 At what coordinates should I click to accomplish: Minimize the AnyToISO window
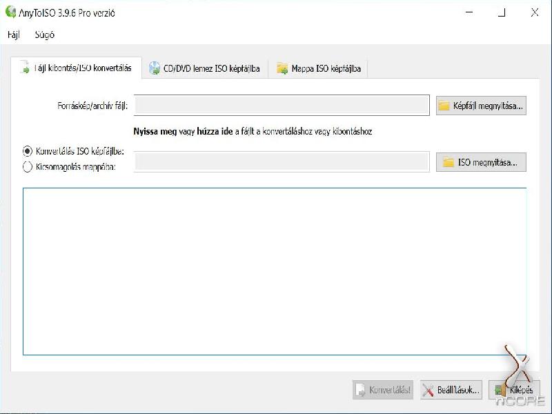point(469,12)
